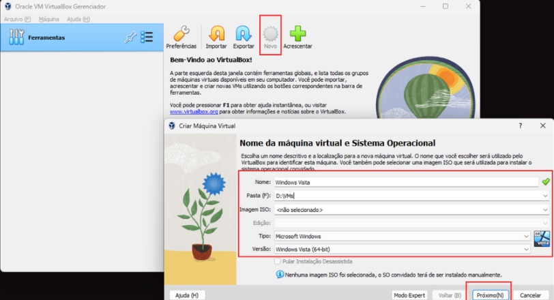Click the Próximo(N) button
554x300 pixels.
tap(491, 295)
